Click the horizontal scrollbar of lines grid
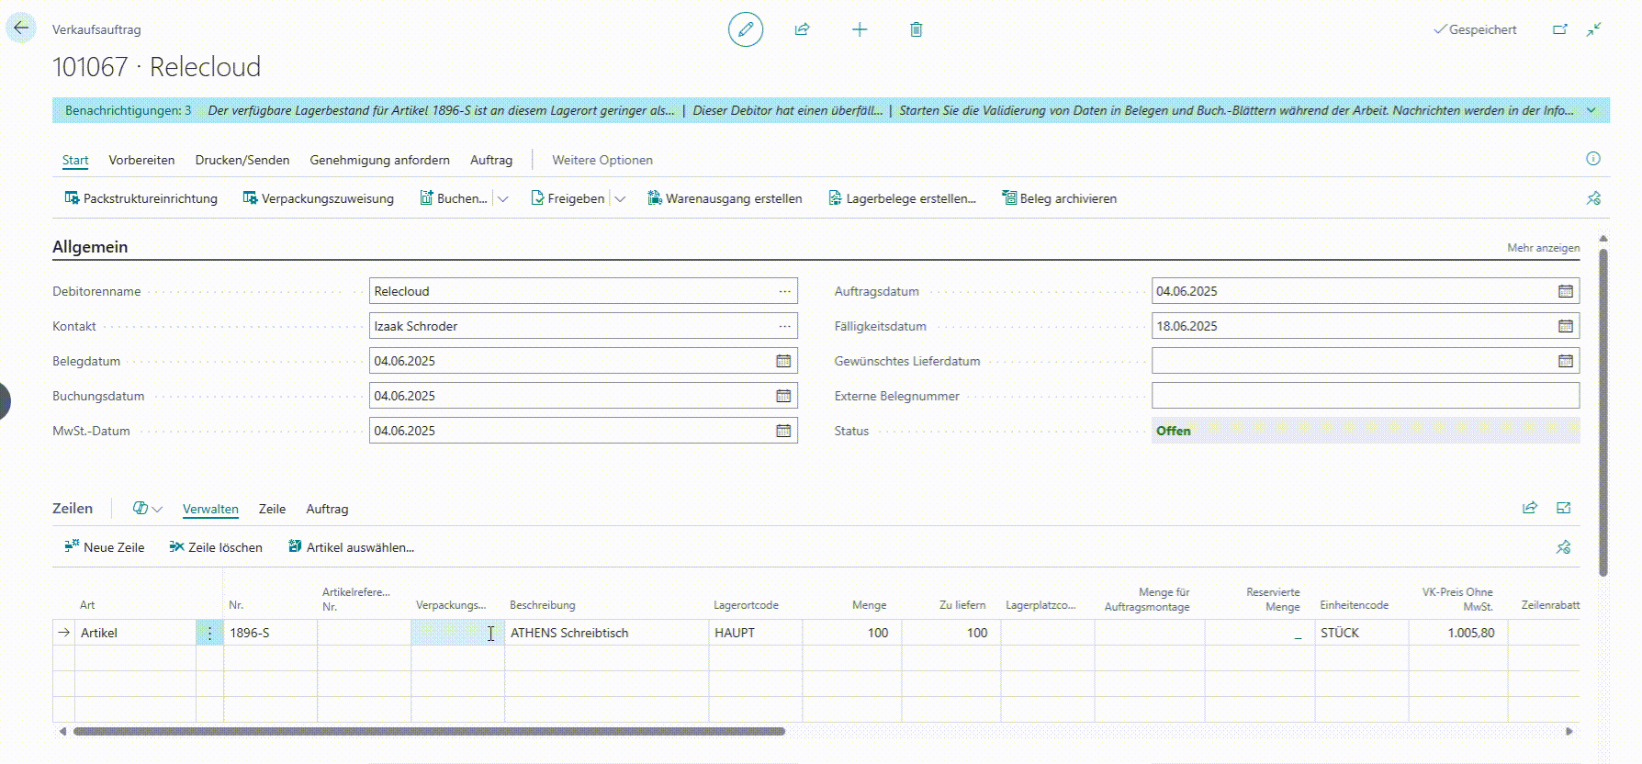Screen dimensions: 1642x764 coord(429,732)
